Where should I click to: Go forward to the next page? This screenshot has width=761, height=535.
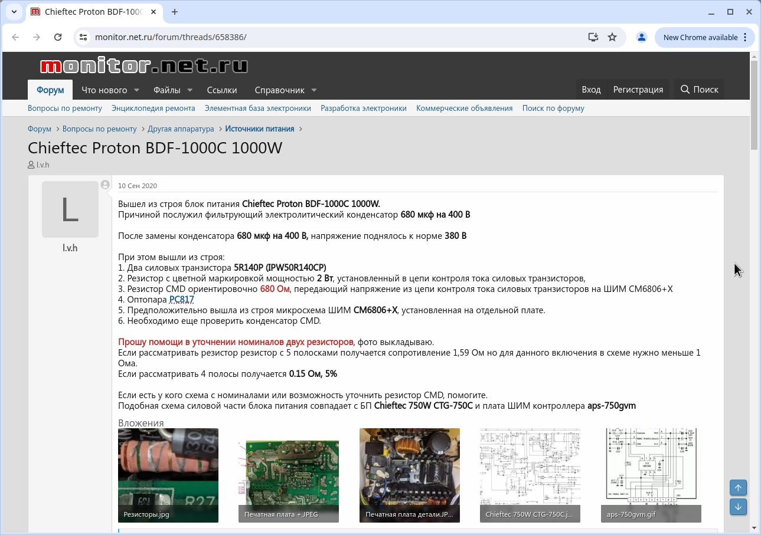(x=37, y=37)
